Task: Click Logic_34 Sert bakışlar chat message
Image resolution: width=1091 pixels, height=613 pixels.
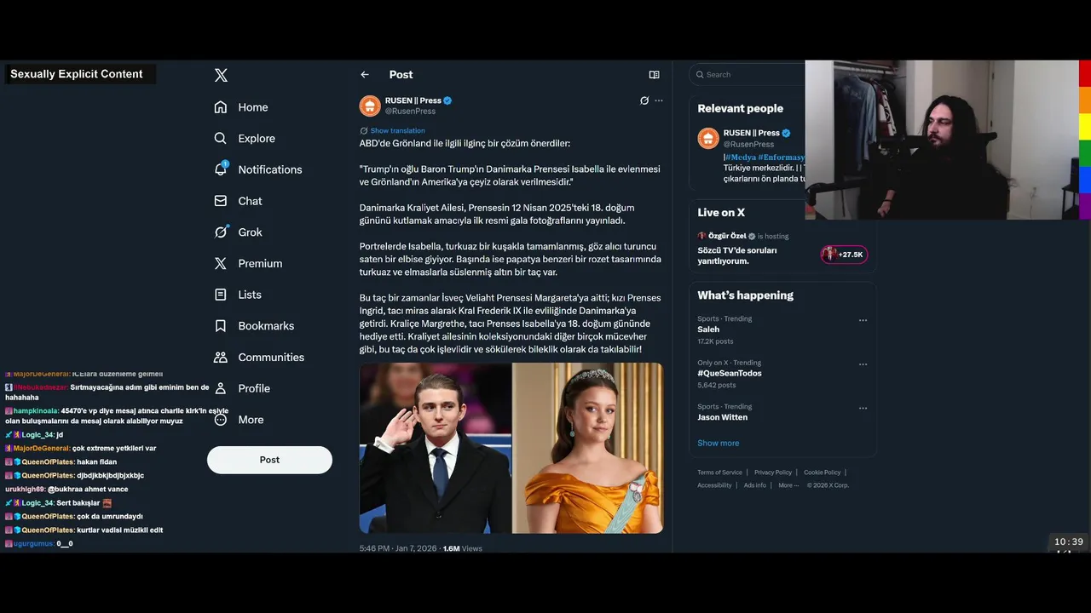Action: coord(59,502)
